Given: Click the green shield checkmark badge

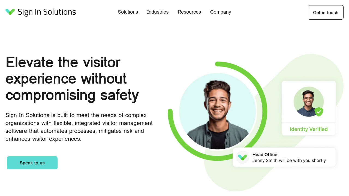Looking at the screenshot, I should click(319, 112).
